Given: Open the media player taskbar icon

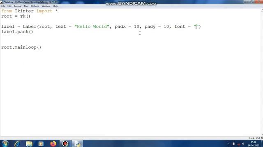Looking at the screenshot, I should coord(41,143).
